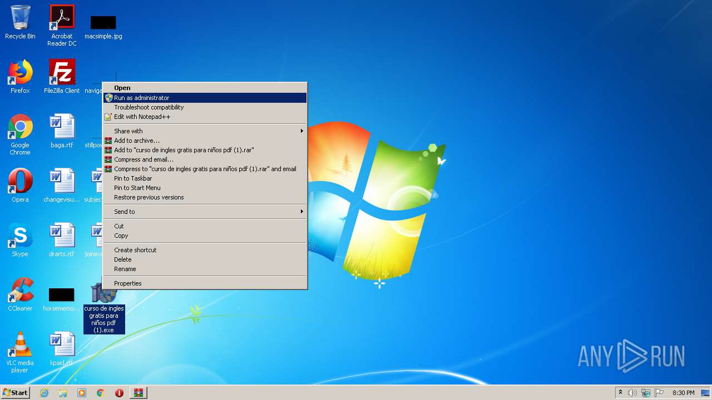712x400 pixels.
Task: Choose Pin to Taskbar
Action: click(205, 178)
